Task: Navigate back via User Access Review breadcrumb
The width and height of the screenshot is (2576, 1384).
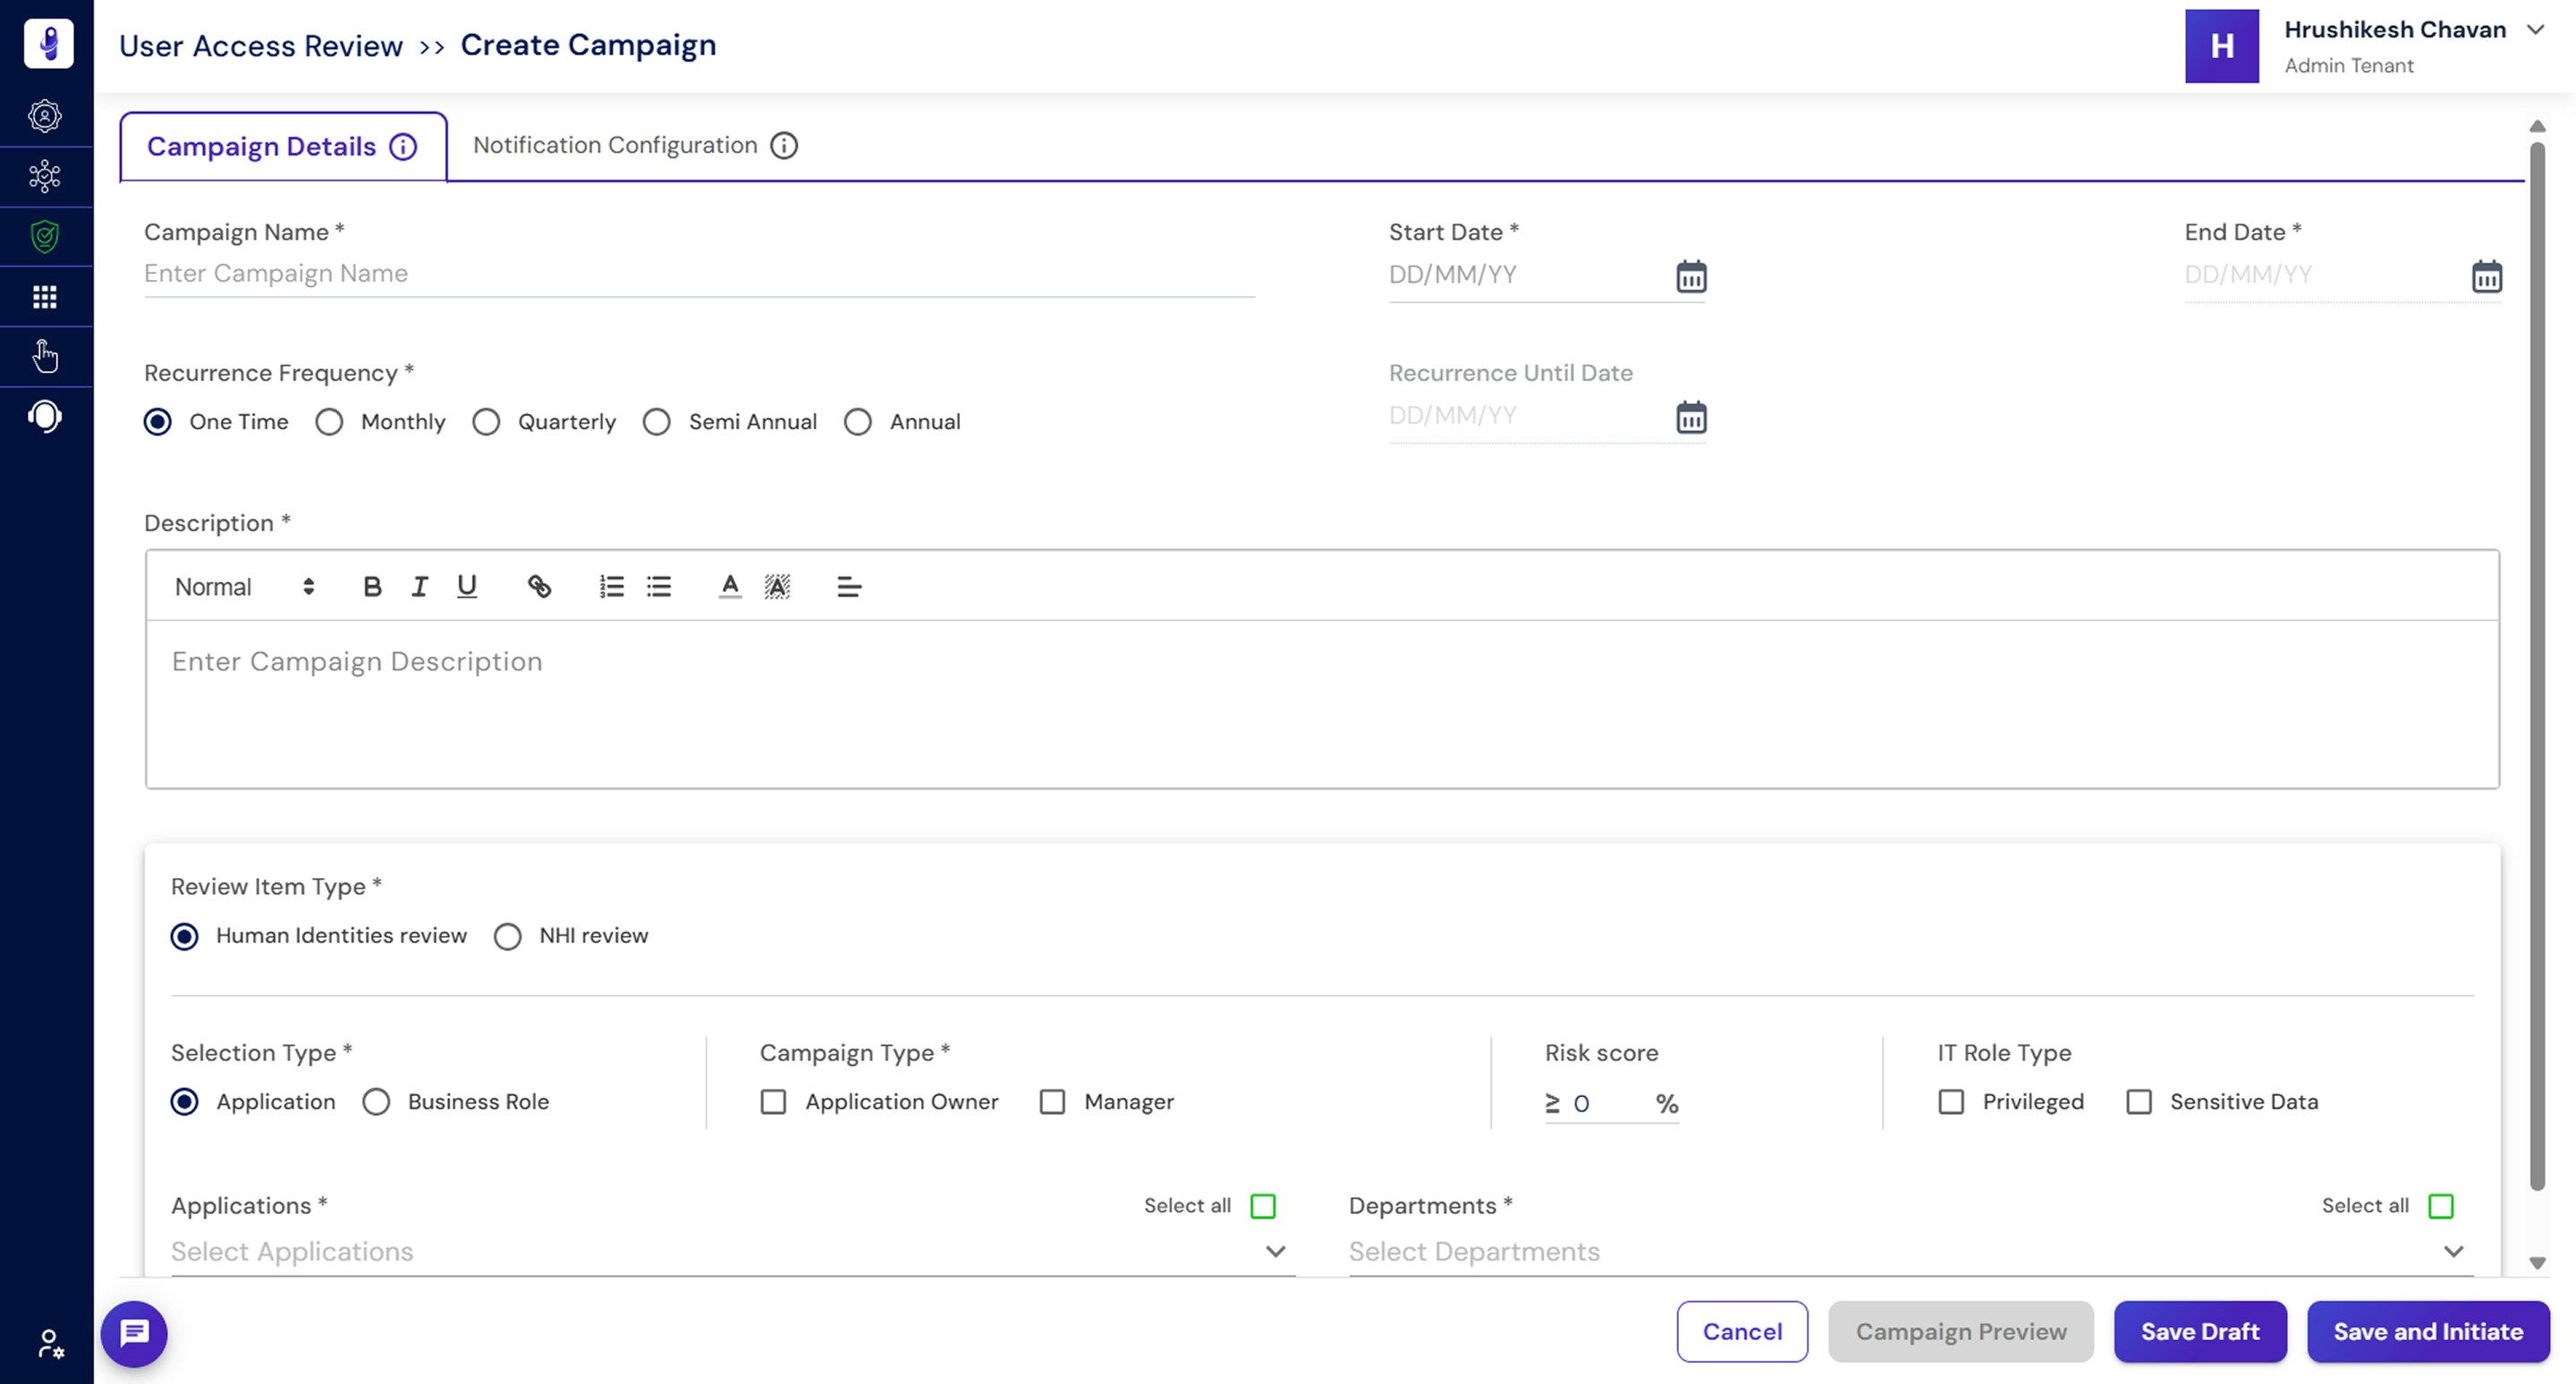Action: pyautogui.click(x=260, y=45)
